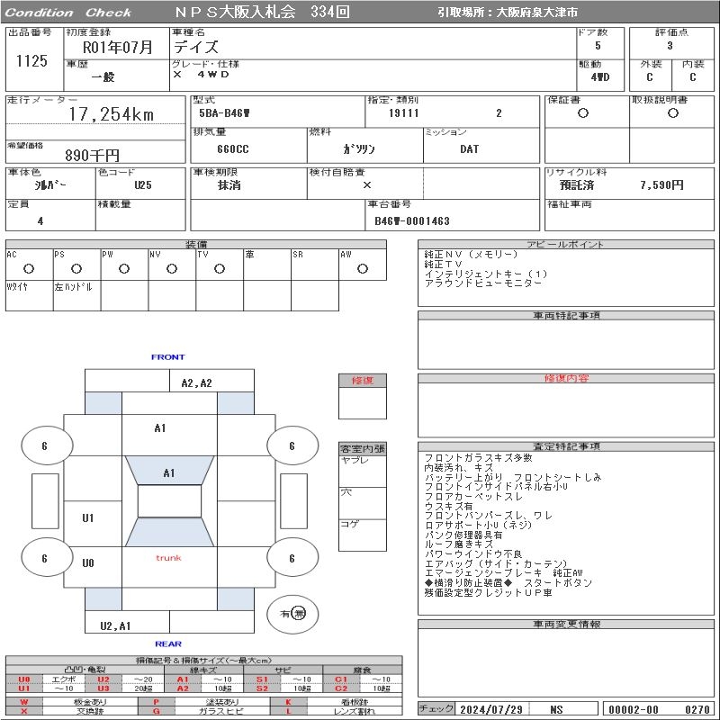Select inspector note フロントガラスキズ多数
This screenshot has height=720, width=720.
(x=478, y=458)
